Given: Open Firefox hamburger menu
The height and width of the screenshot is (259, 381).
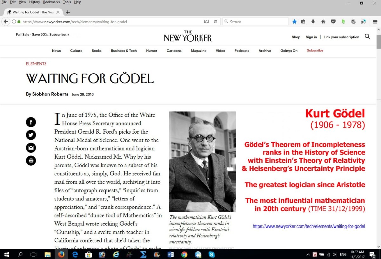Looking at the screenshot, I should click(375, 22).
